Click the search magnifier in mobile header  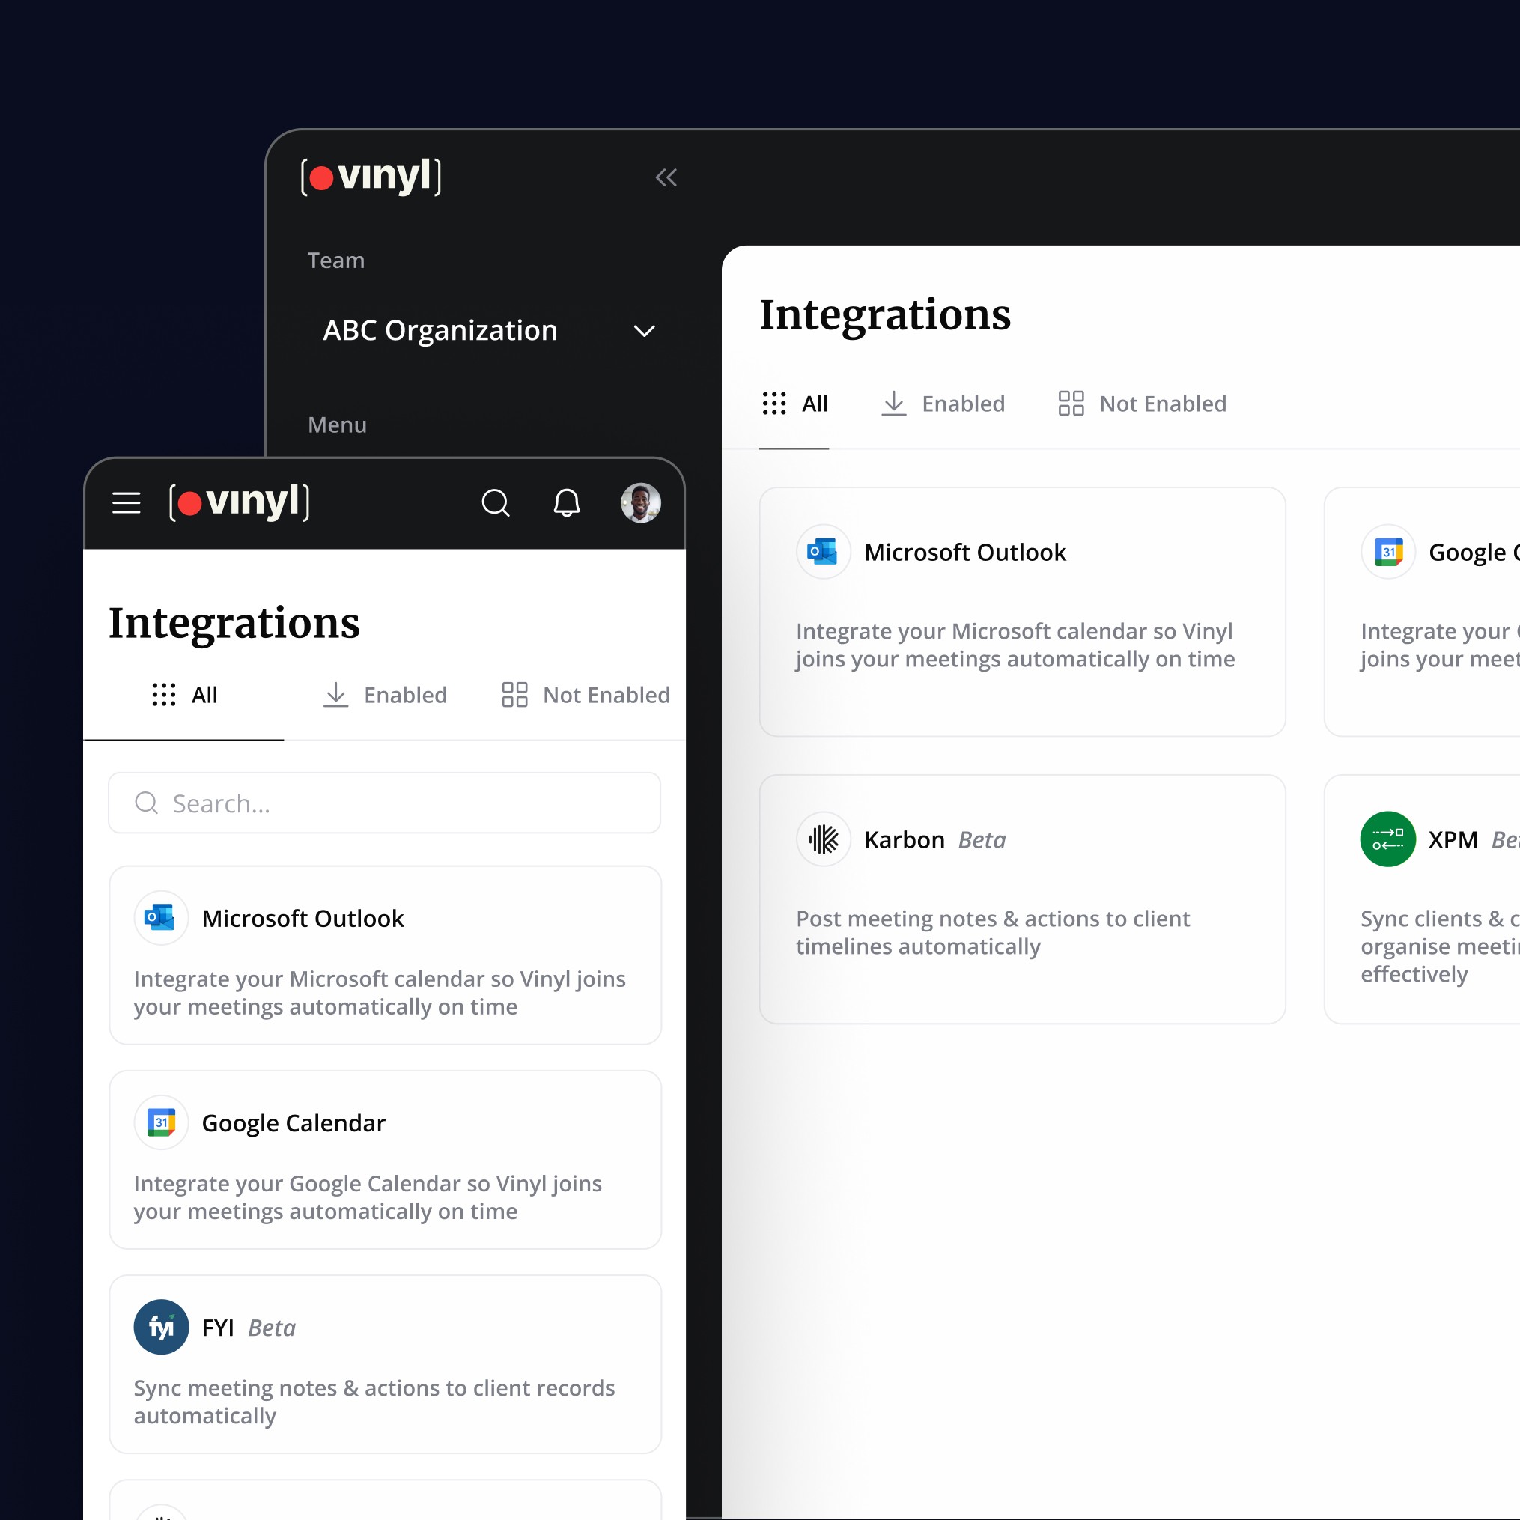(496, 502)
